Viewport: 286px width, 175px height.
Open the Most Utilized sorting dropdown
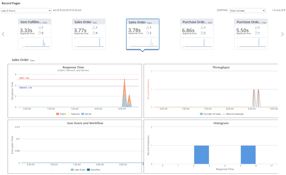coord(247,11)
